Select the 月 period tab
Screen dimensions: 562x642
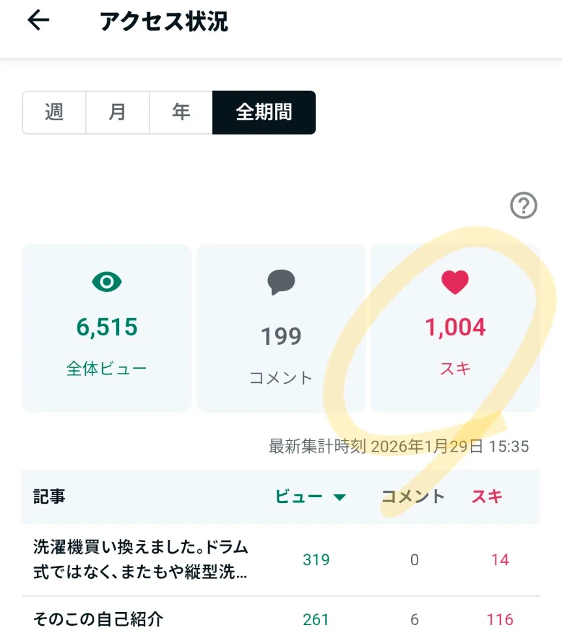point(118,112)
